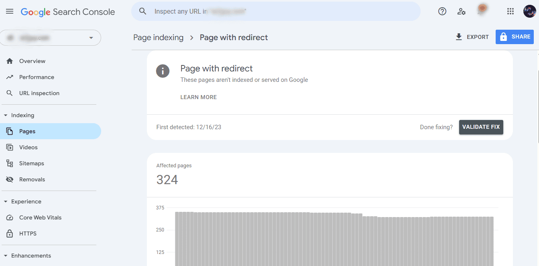Click the Google Search Console logo

[x=68, y=12]
